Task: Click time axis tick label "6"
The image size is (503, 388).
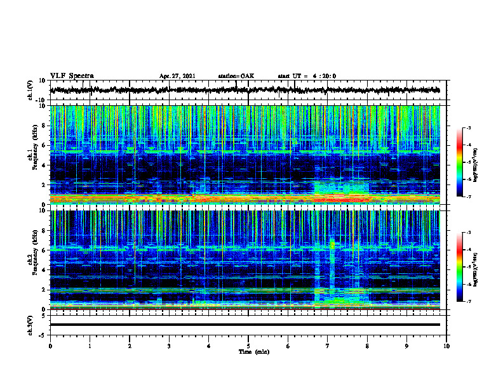Action: click(x=288, y=346)
